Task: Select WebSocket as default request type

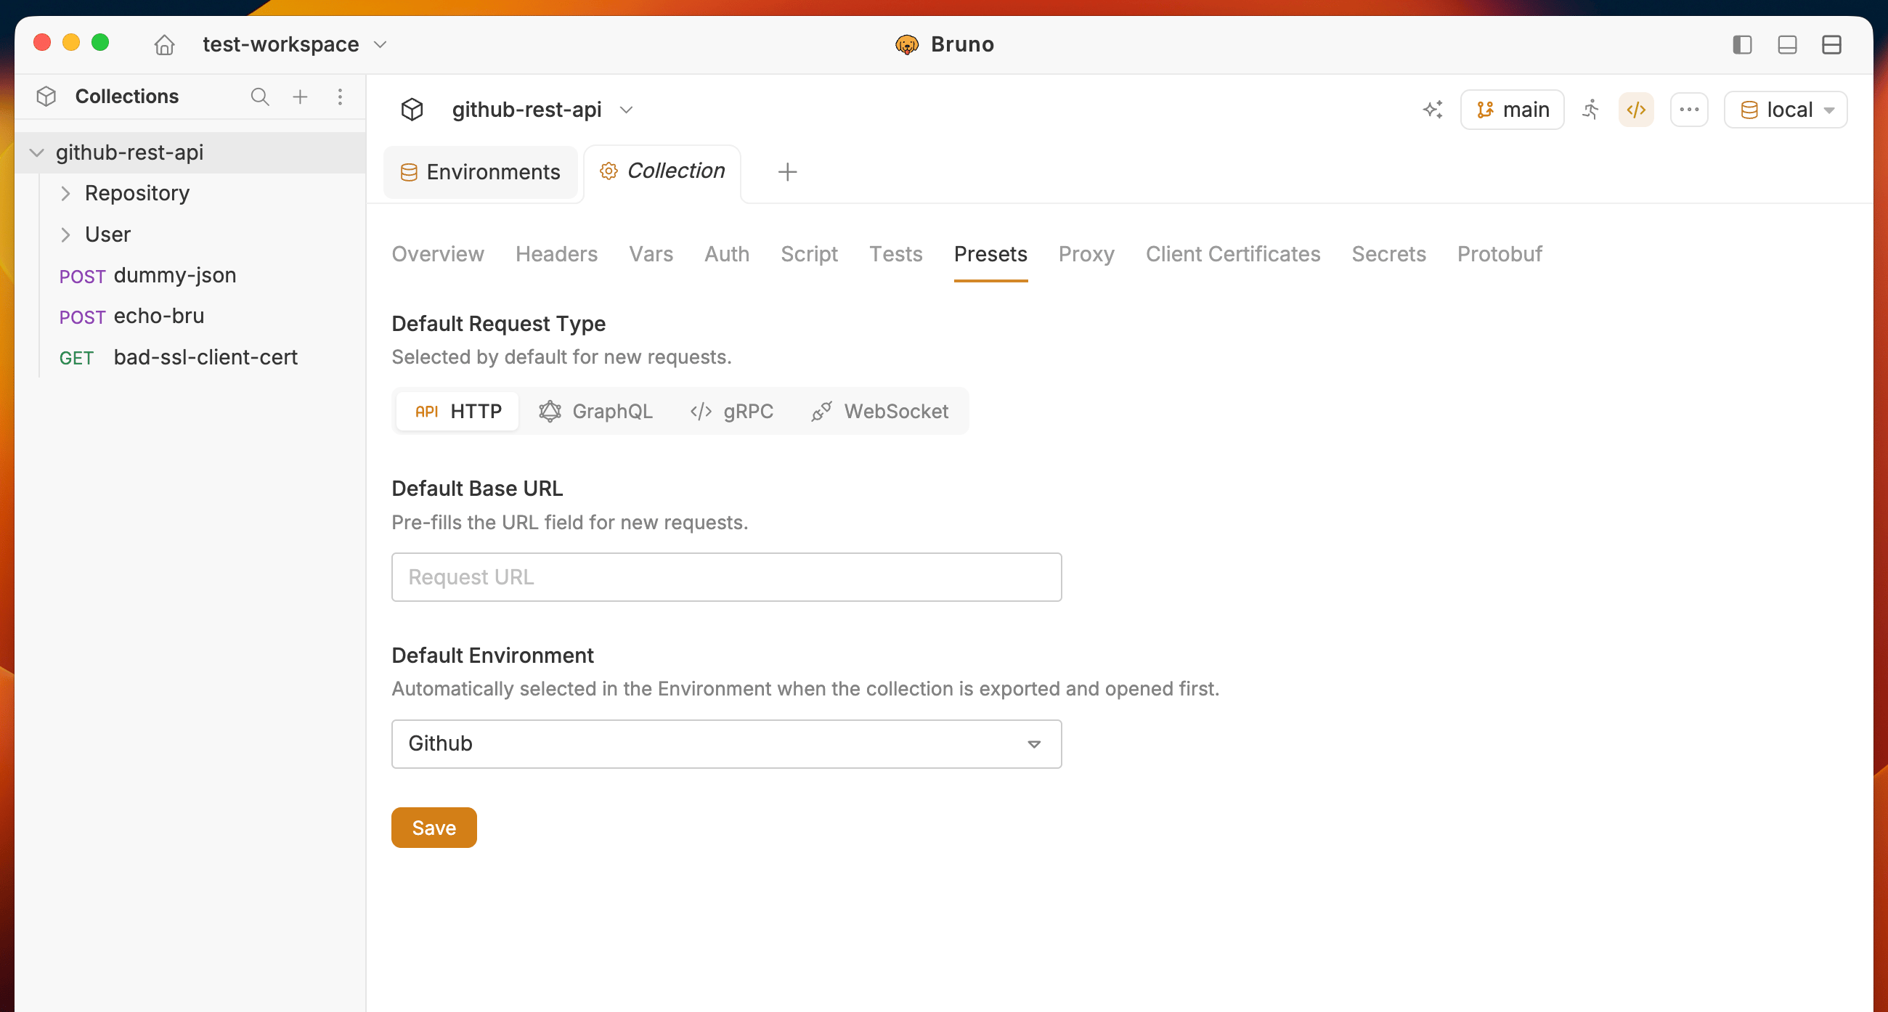Action: click(879, 411)
